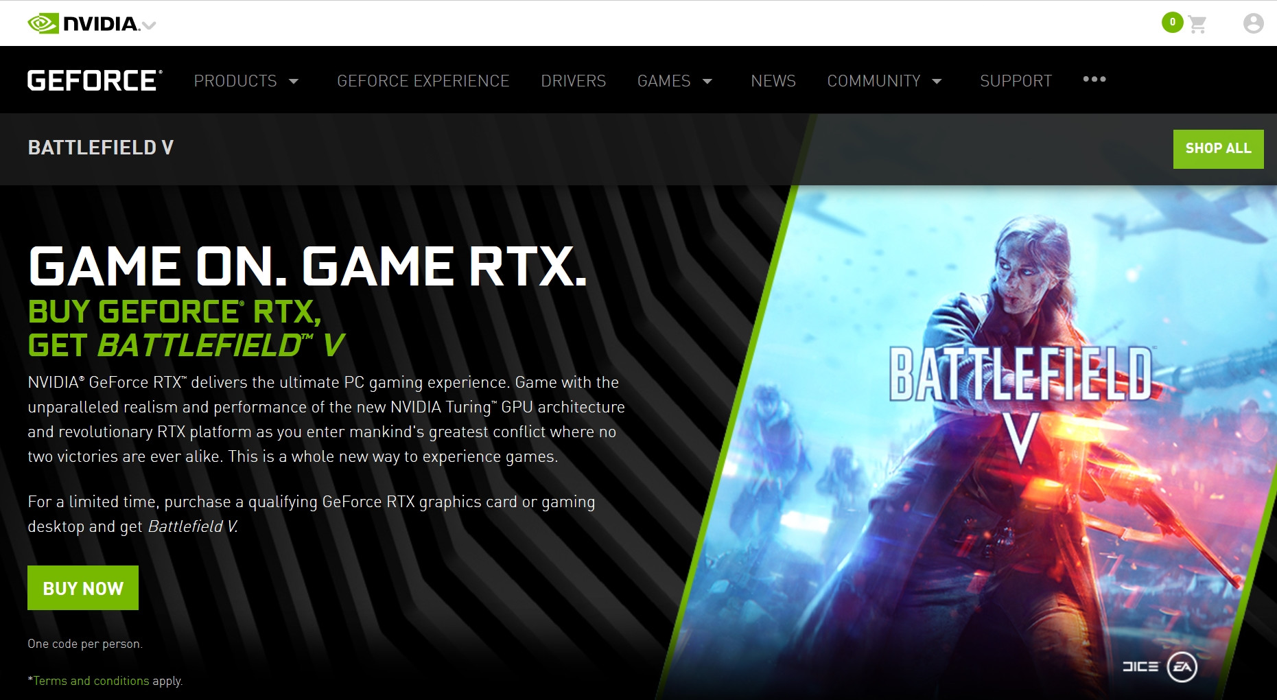Screen dimensions: 1277x700
Task: Click the EA logo on the artwork
Action: [1182, 667]
